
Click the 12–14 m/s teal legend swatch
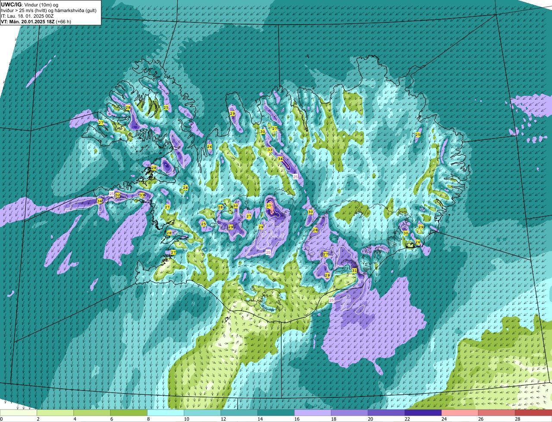239,413
